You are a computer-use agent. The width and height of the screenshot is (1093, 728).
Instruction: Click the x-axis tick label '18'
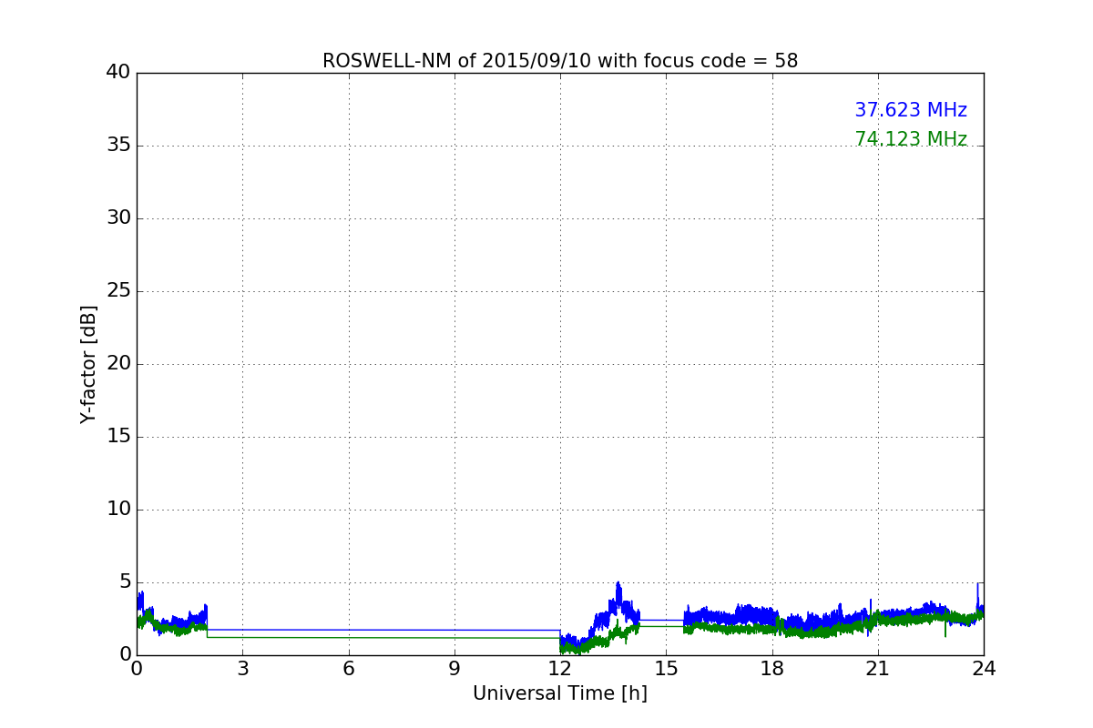pos(772,669)
